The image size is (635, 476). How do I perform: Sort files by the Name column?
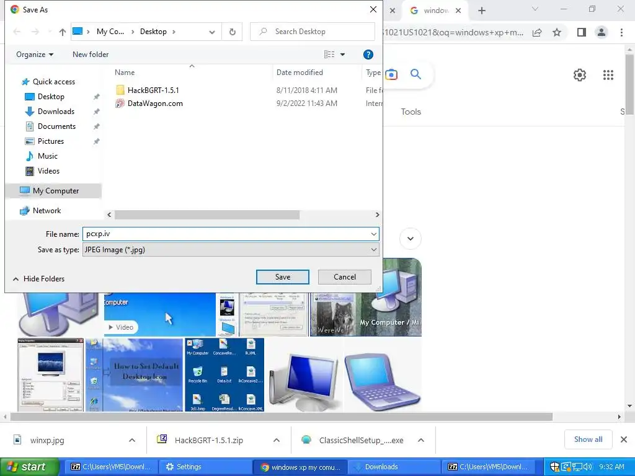coord(125,73)
